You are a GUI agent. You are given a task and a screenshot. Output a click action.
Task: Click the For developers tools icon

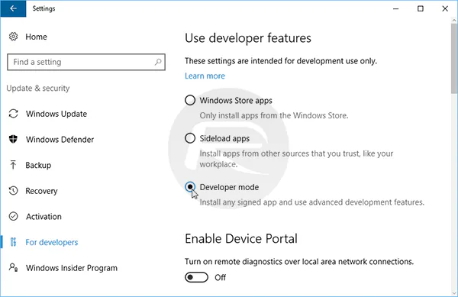pos(13,242)
